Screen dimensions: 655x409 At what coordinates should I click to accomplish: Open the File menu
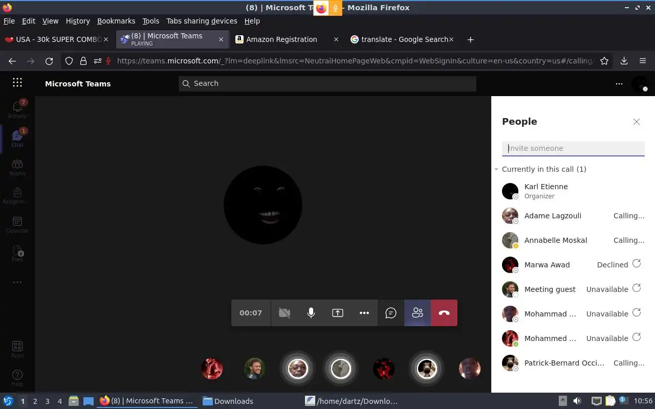click(9, 21)
